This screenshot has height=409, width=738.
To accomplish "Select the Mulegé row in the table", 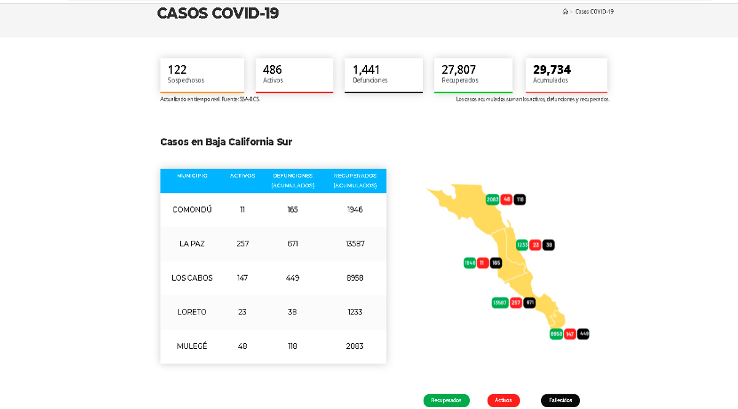I will (273, 346).
